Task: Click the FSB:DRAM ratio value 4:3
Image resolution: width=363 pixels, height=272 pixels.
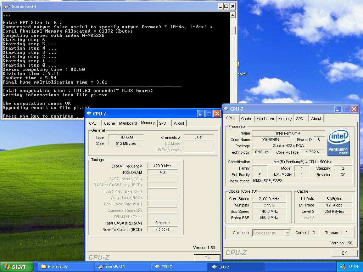Action: pyautogui.click(x=162, y=172)
